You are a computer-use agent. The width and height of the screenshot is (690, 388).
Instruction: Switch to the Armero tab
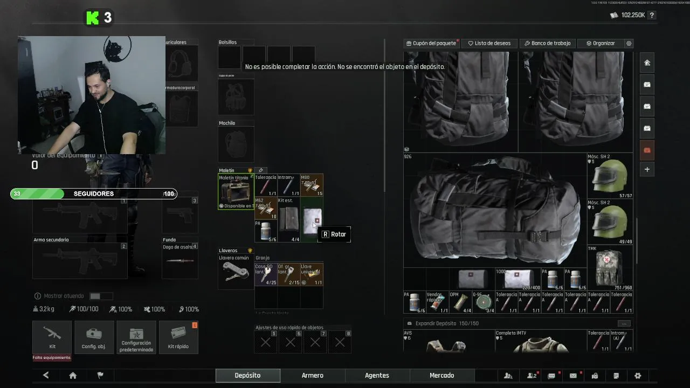click(x=312, y=376)
